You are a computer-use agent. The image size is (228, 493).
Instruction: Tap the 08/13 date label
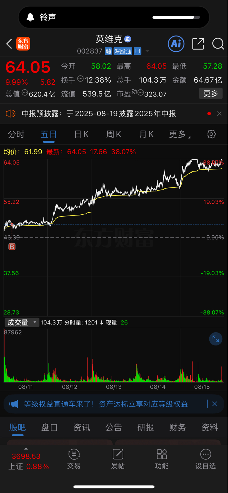tap(114, 387)
